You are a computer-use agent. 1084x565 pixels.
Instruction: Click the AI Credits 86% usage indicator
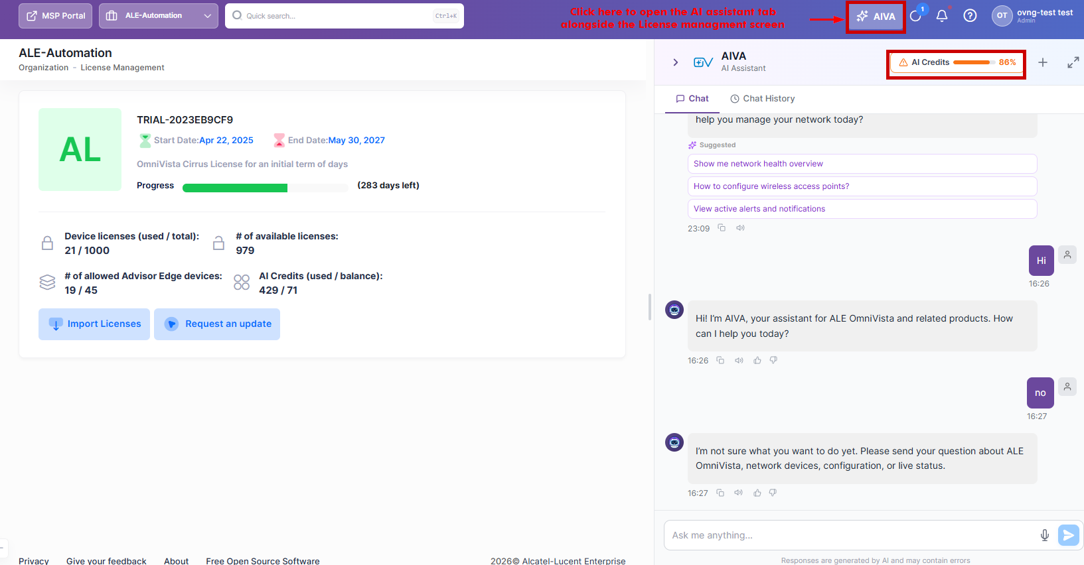[x=956, y=62]
